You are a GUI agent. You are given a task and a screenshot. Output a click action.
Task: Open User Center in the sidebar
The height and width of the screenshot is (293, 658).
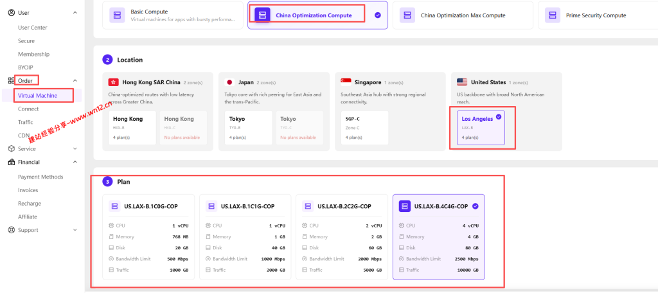[x=33, y=28]
